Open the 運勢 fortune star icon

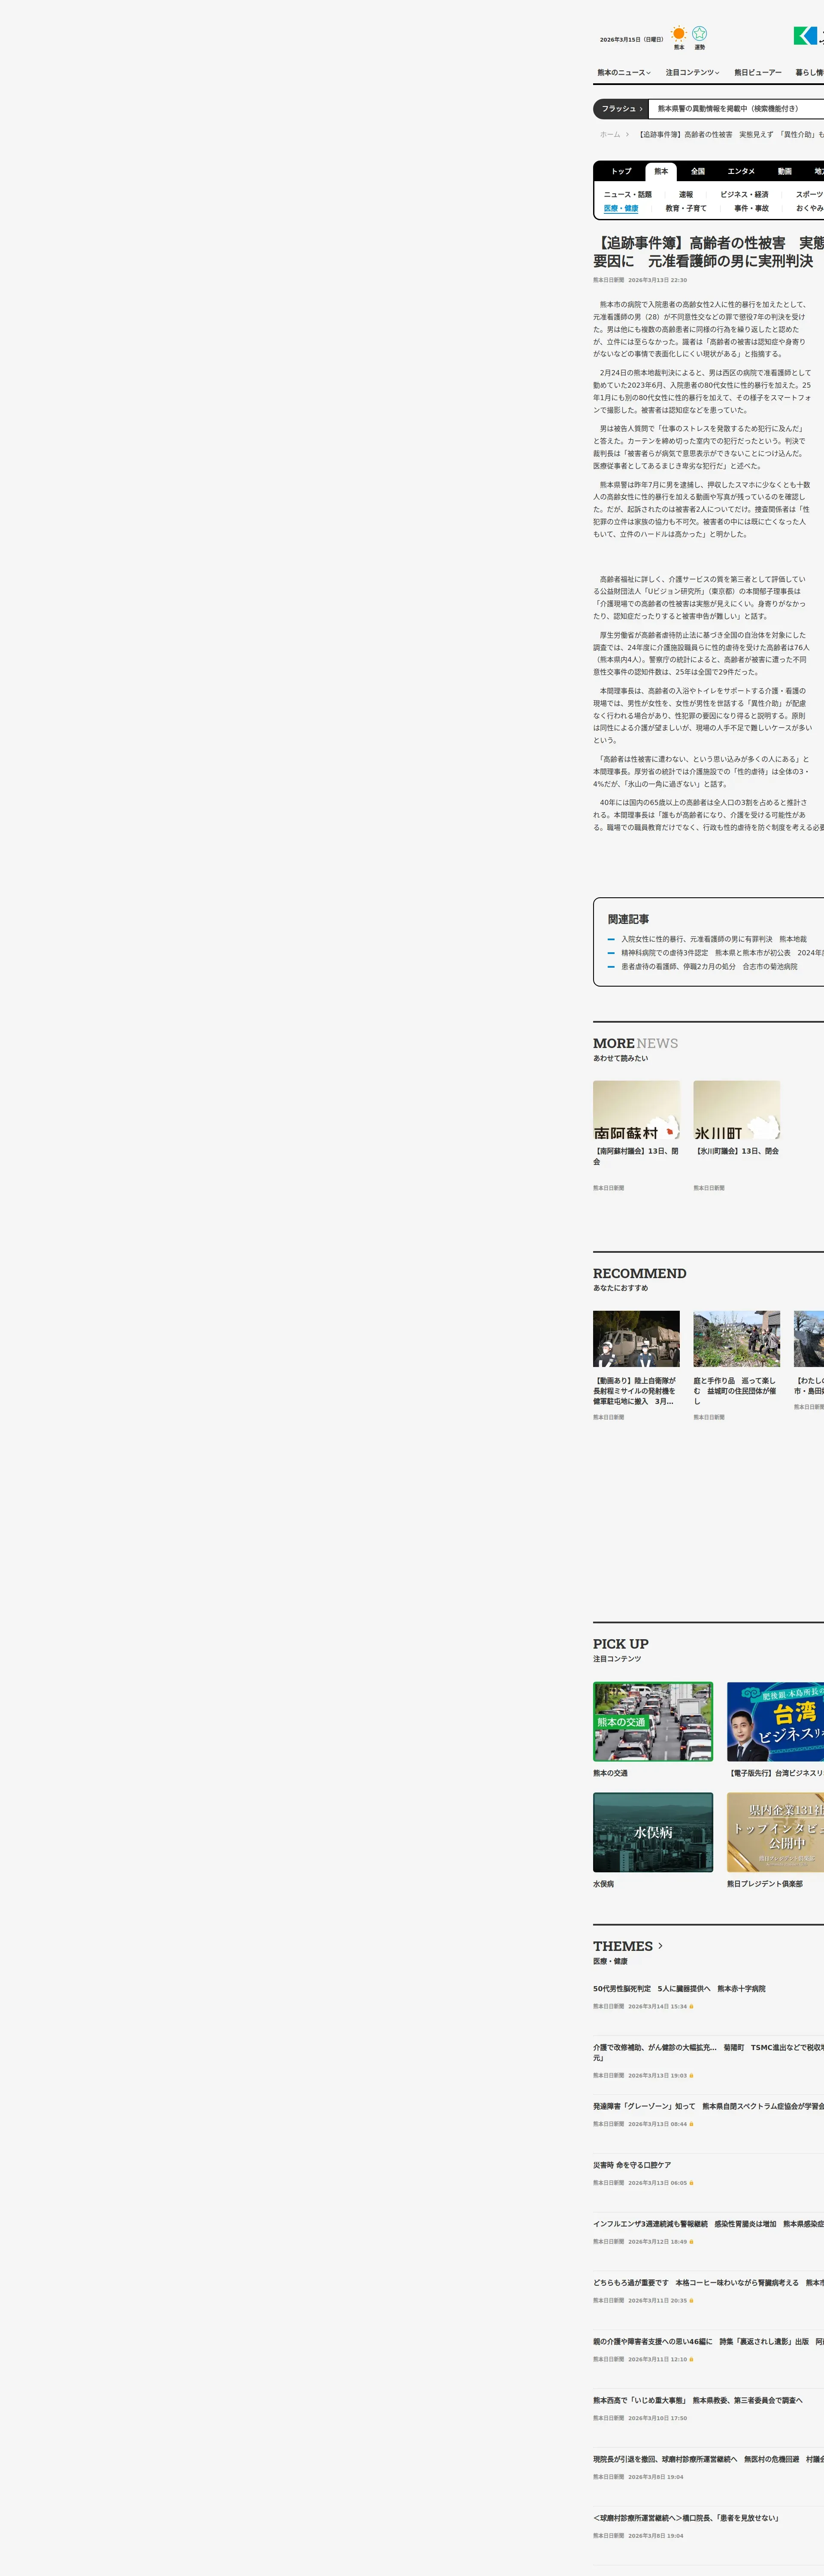[700, 34]
